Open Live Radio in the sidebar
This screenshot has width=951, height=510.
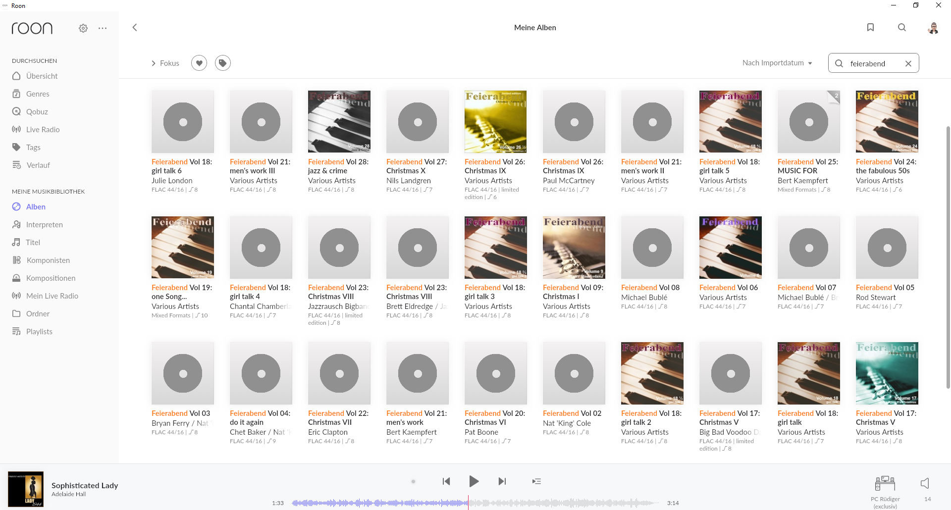43,129
